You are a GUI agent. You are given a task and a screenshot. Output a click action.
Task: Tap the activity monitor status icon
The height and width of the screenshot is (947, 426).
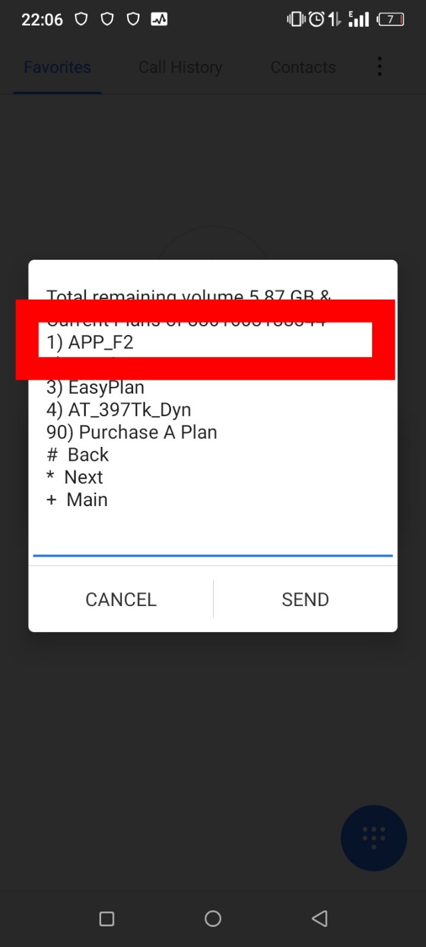point(159,19)
